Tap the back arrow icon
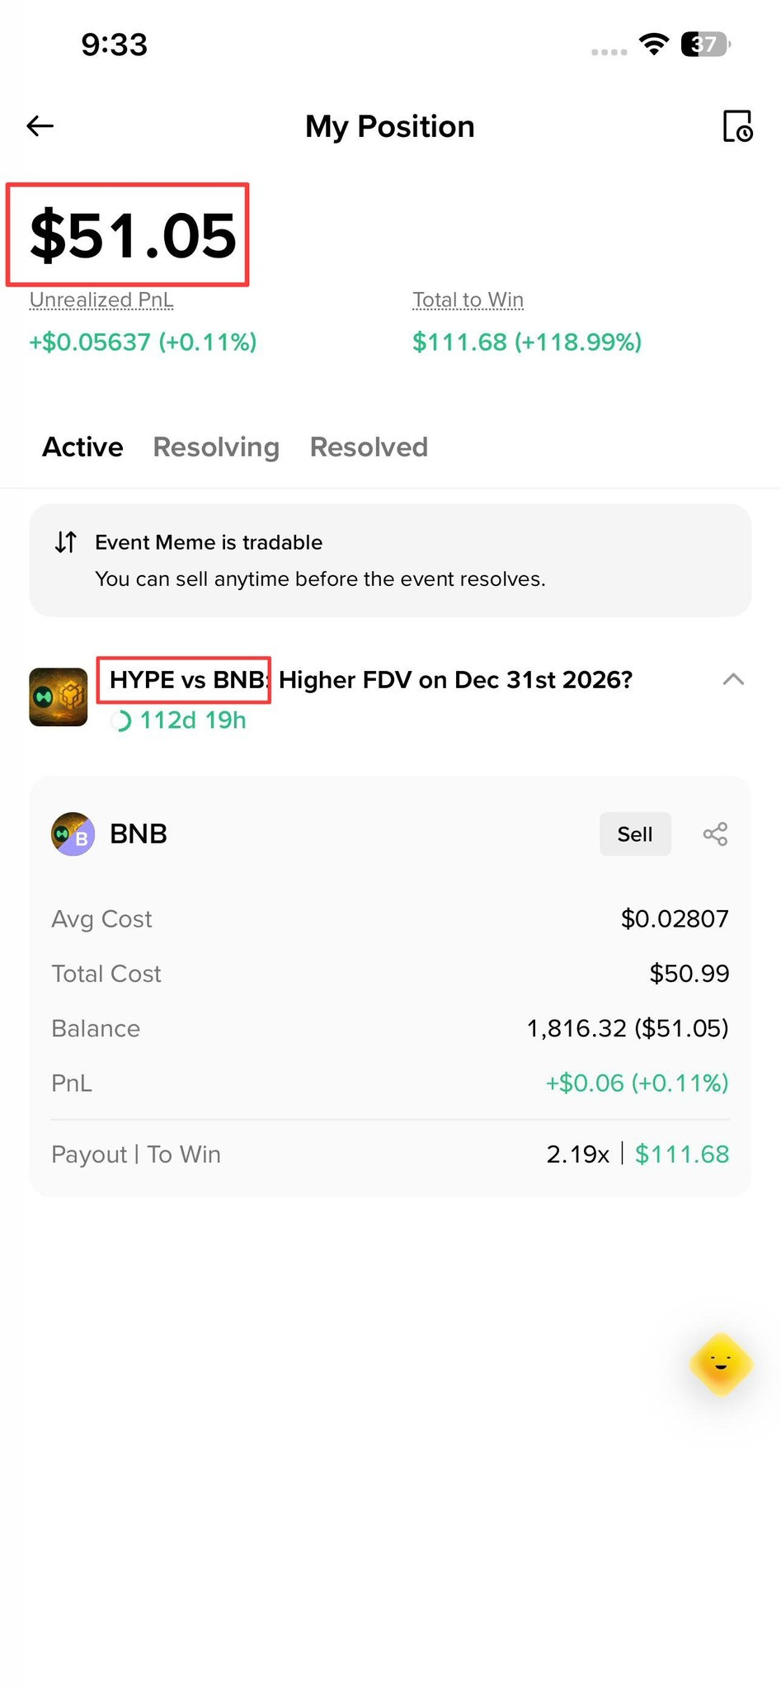 (40, 126)
